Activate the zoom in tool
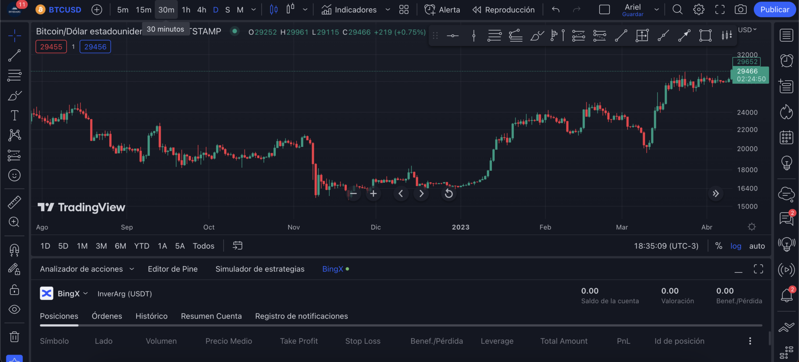Viewport: 799px width, 362px height. (14, 222)
